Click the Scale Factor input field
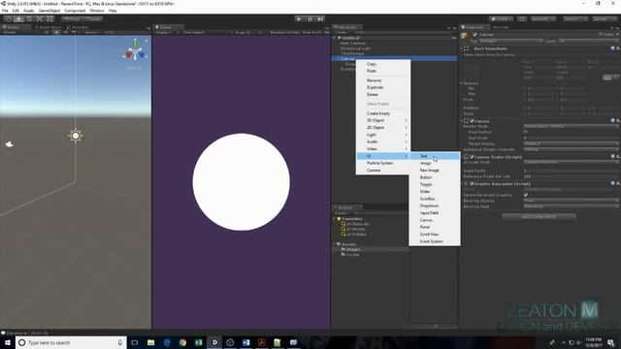 click(x=571, y=171)
